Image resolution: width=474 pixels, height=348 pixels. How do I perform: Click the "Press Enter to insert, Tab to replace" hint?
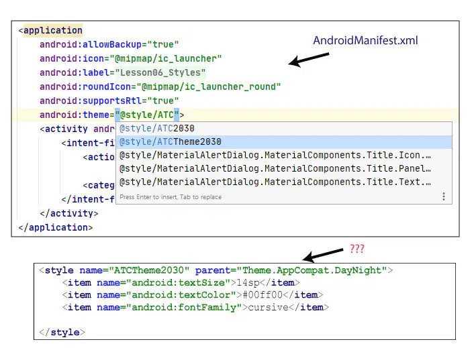pos(171,197)
